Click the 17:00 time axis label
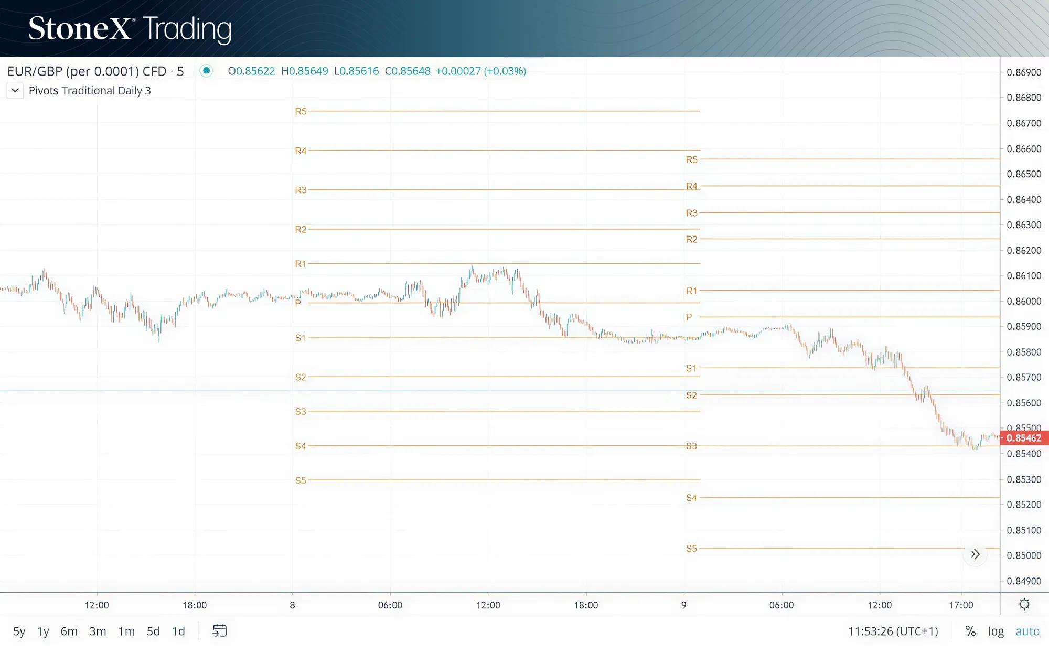The height and width of the screenshot is (653, 1049). (x=961, y=605)
